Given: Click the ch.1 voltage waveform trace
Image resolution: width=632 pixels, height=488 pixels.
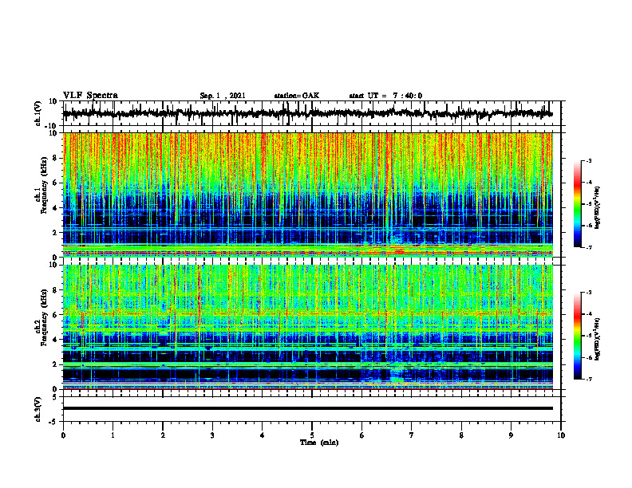Looking at the screenshot, I should (x=307, y=113).
